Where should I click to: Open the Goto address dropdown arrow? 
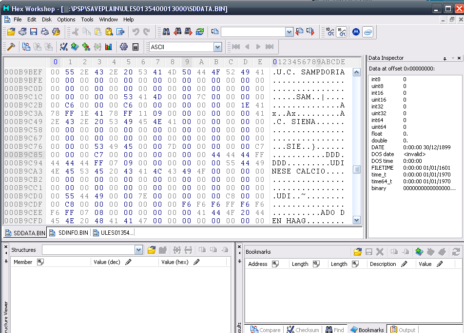pyautogui.click(x=289, y=32)
